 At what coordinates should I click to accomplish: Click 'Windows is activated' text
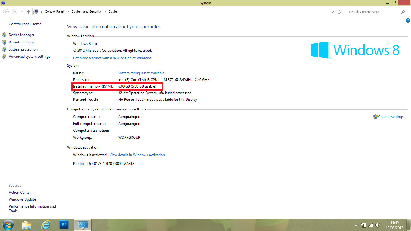click(90, 155)
